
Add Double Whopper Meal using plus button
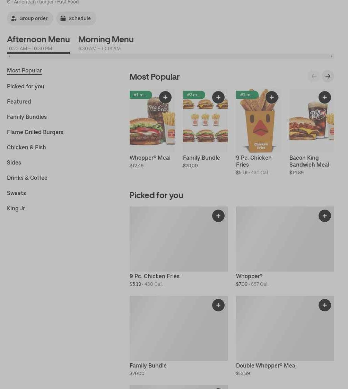click(325, 305)
